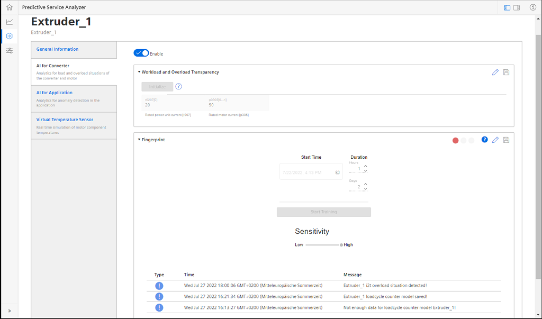Open the app info icon top right
This screenshot has height=319, width=542.
point(532,7)
